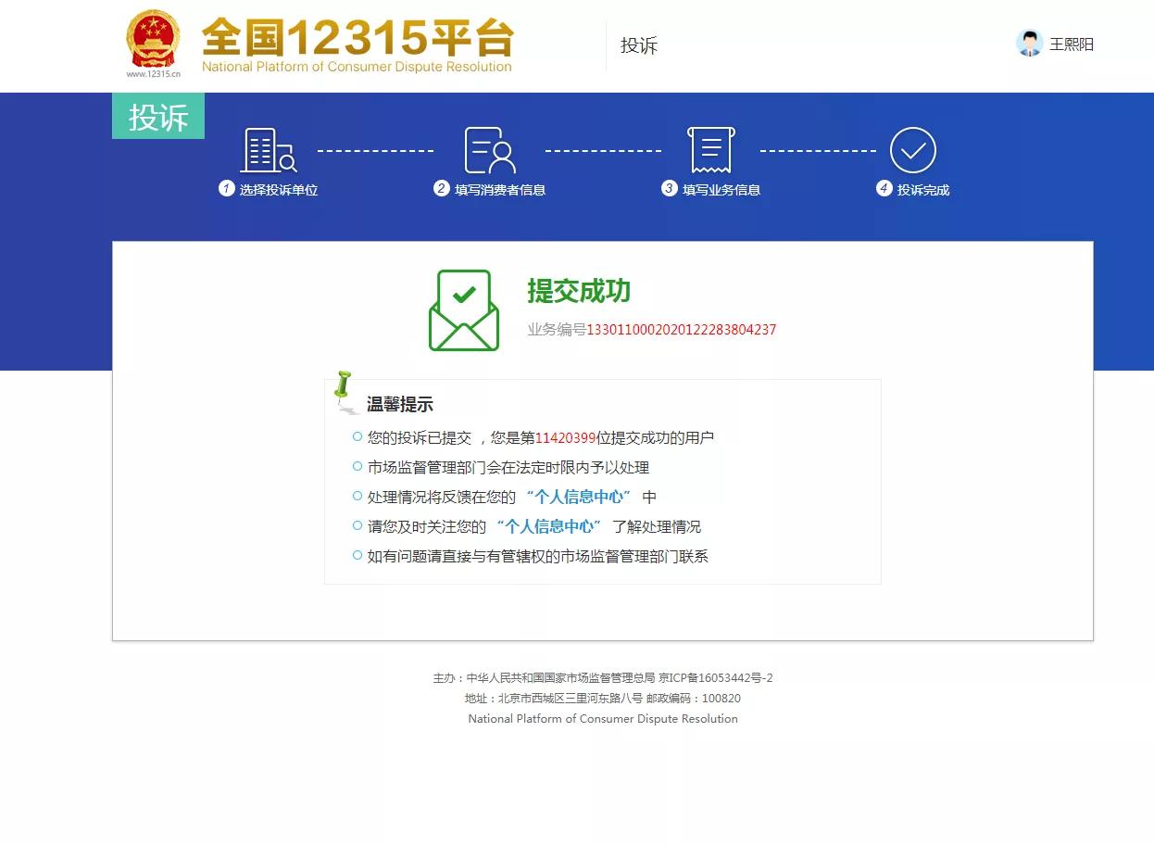This screenshot has height=845, width=1154.
Task: Click the green envelope success icon
Action: point(464,310)
